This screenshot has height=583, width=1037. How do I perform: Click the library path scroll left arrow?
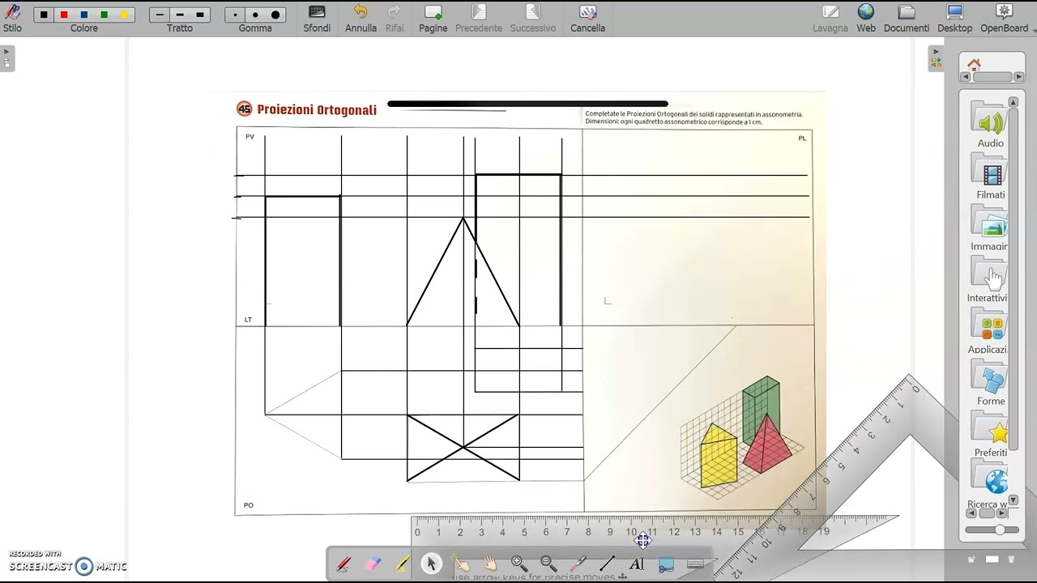tap(965, 77)
